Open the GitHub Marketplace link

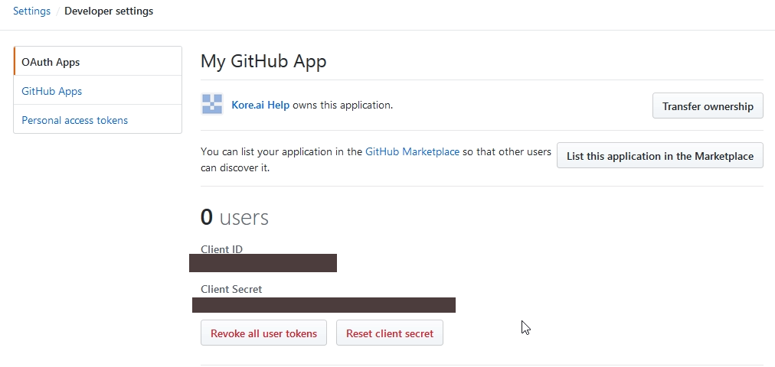[x=412, y=151]
